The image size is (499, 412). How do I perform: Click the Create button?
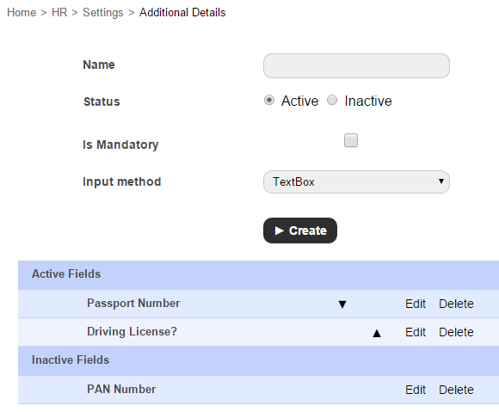click(300, 231)
